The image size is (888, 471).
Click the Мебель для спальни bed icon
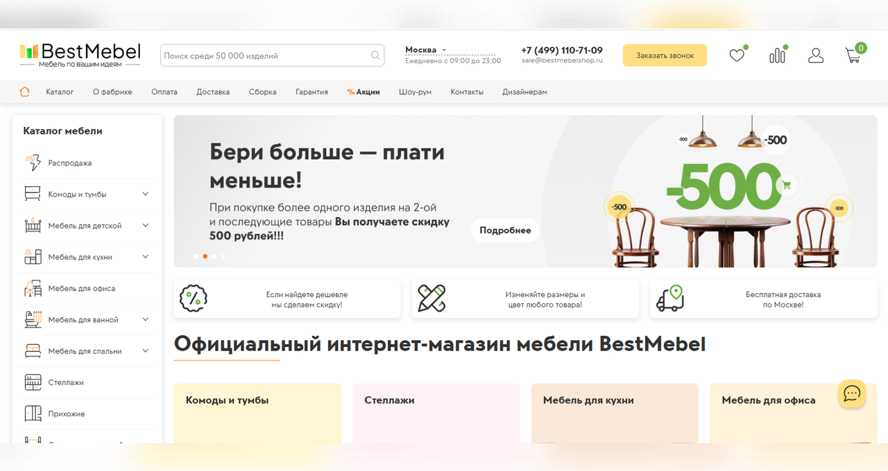[33, 351]
